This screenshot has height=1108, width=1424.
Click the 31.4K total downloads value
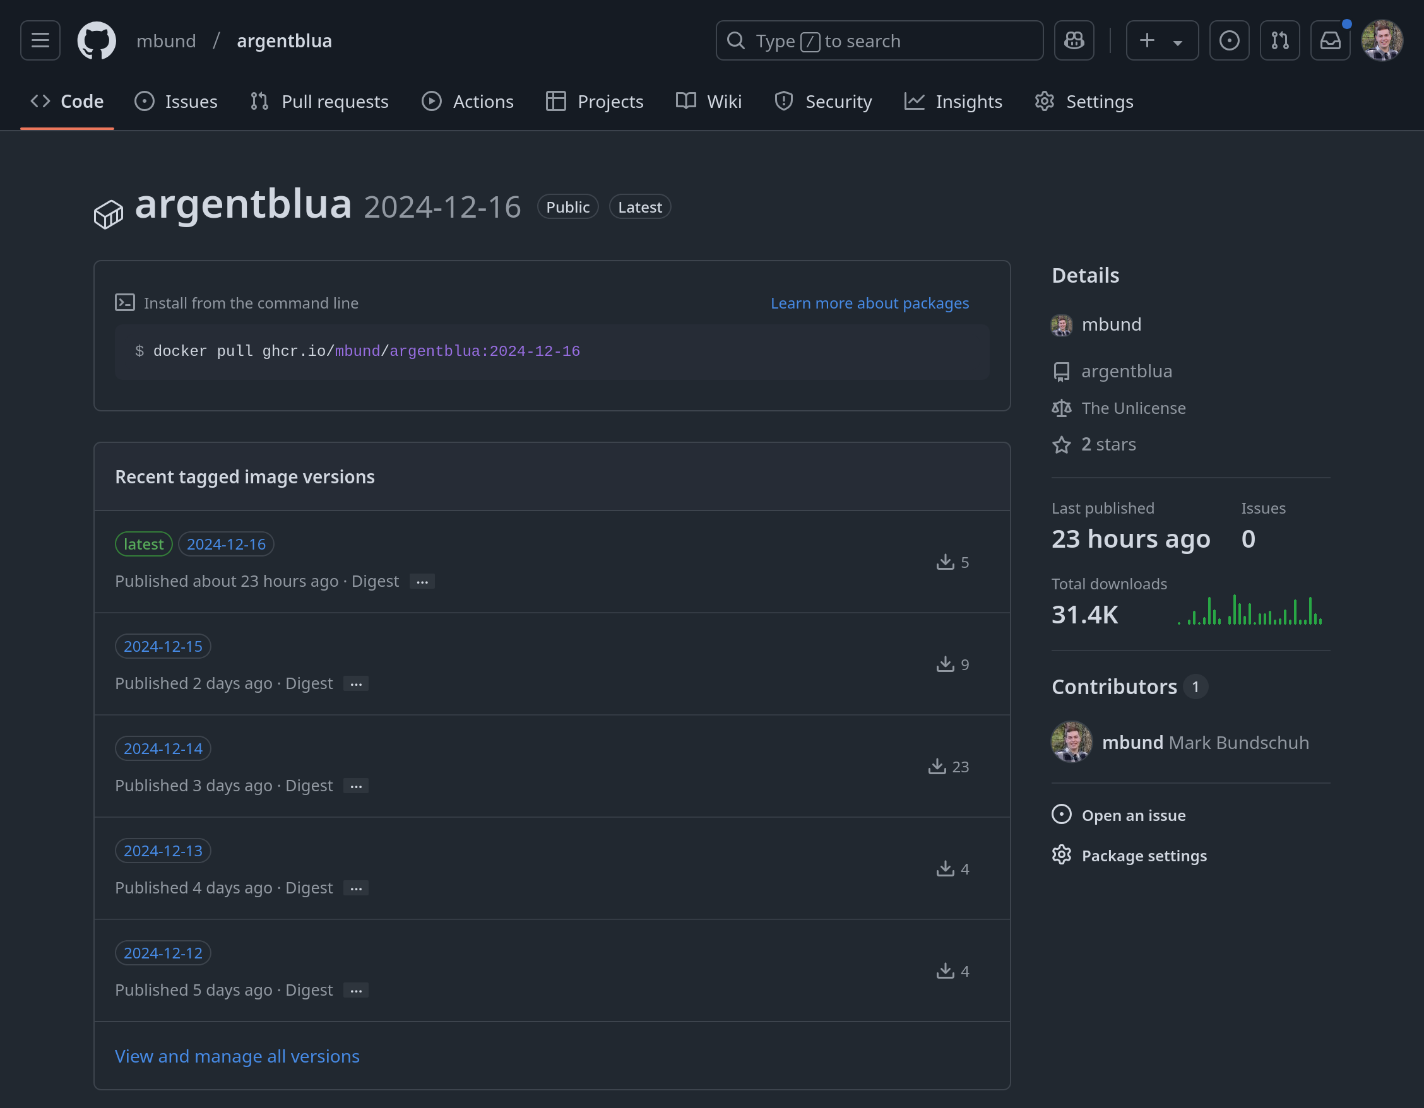pos(1085,615)
